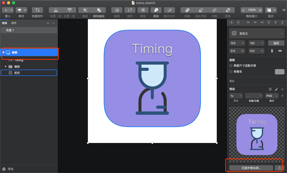This screenshot has width=287, height=173.
Task: Click the Difference (差集) boolean icon
Action: click(228, 10)
